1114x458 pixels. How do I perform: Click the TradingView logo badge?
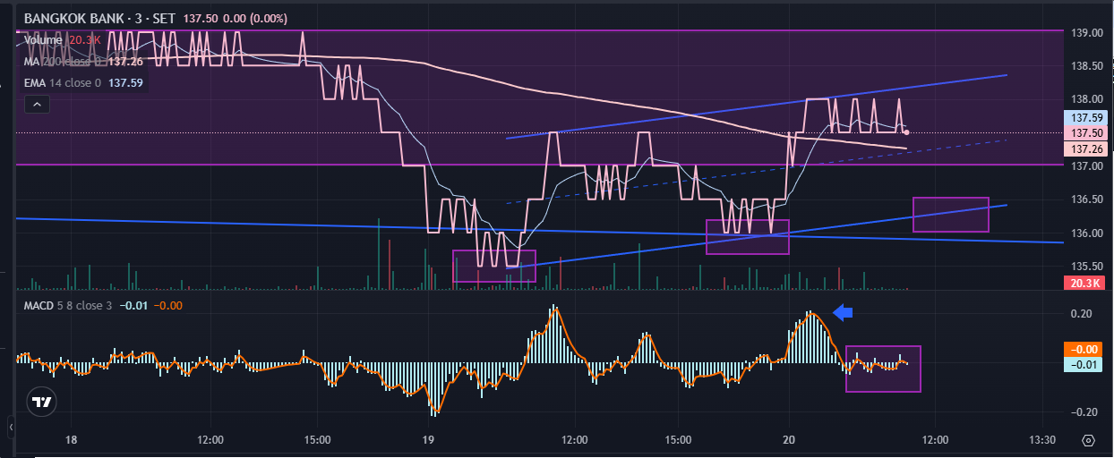[x=41, y=402]
